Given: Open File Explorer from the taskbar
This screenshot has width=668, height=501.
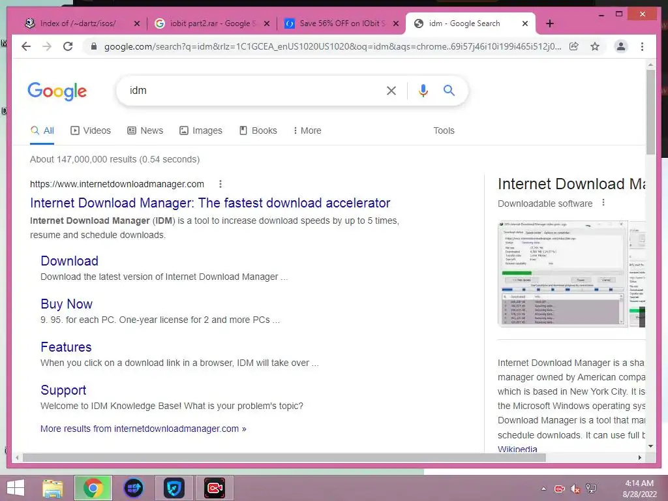Looking at the screenshot, I should (x=53, y=488).
